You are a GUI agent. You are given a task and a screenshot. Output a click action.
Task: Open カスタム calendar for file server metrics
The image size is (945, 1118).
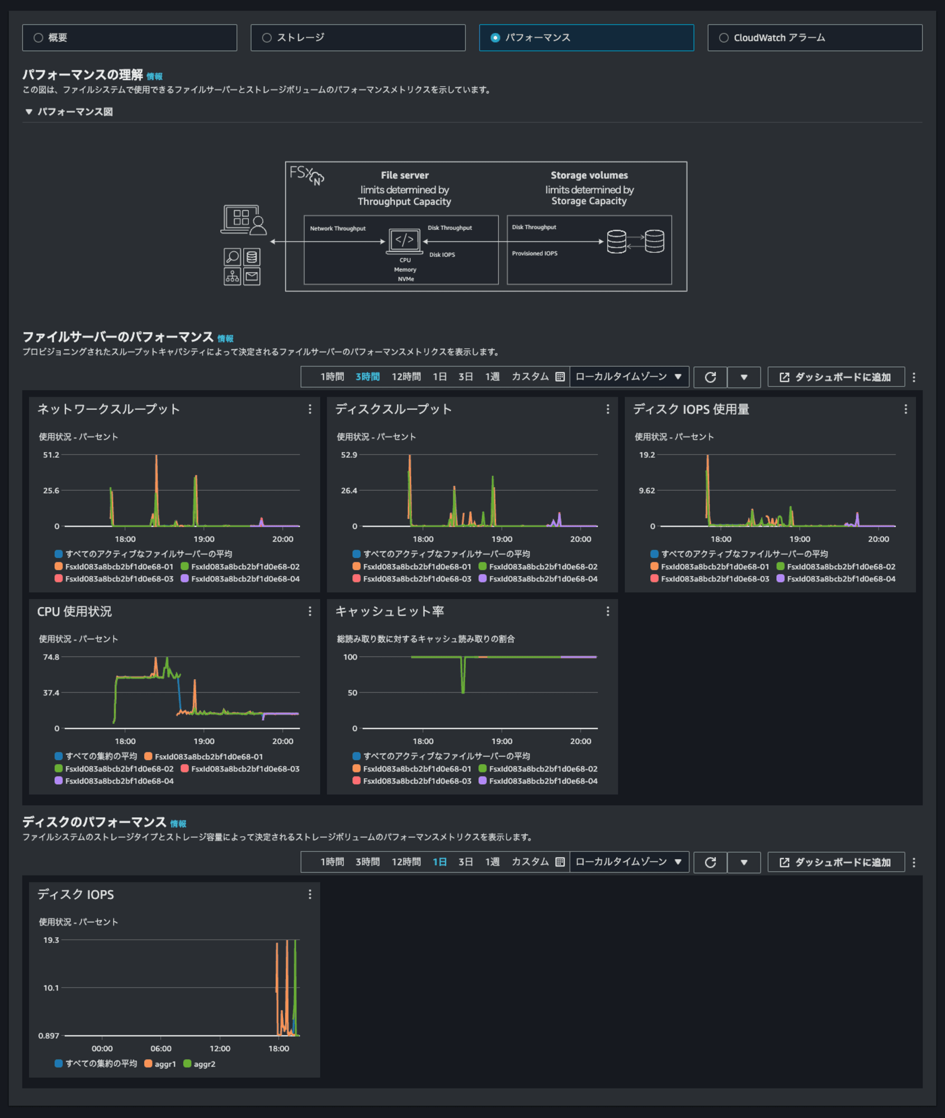point(538,377)
